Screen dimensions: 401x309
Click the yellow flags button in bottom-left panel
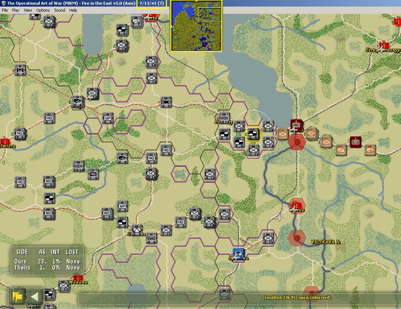tap(17, 297)
